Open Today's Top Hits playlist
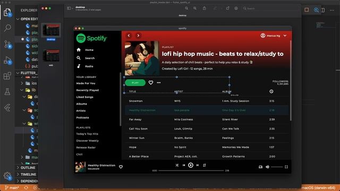Image resolution: width=340 pixels, height=191 pixels. [x=87, y=134]
